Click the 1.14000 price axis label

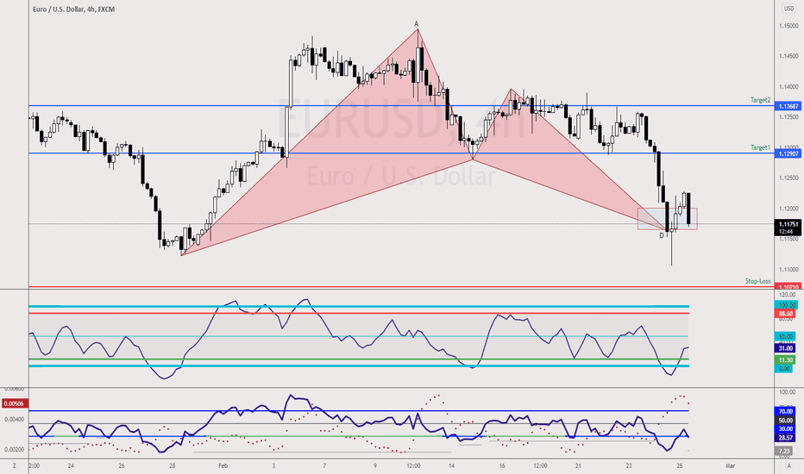point(788,86)
